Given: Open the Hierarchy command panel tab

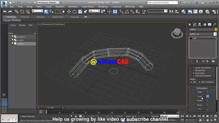Looking at the screenshot, I should (199, 25).
